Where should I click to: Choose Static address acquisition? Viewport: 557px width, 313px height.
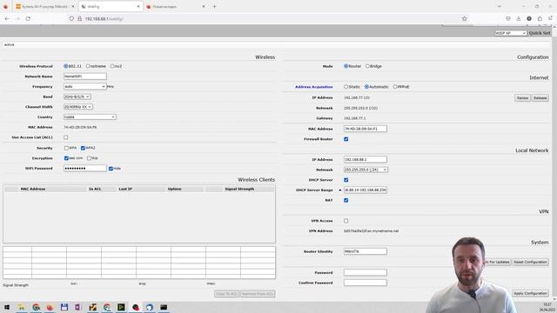click(346, 87)
